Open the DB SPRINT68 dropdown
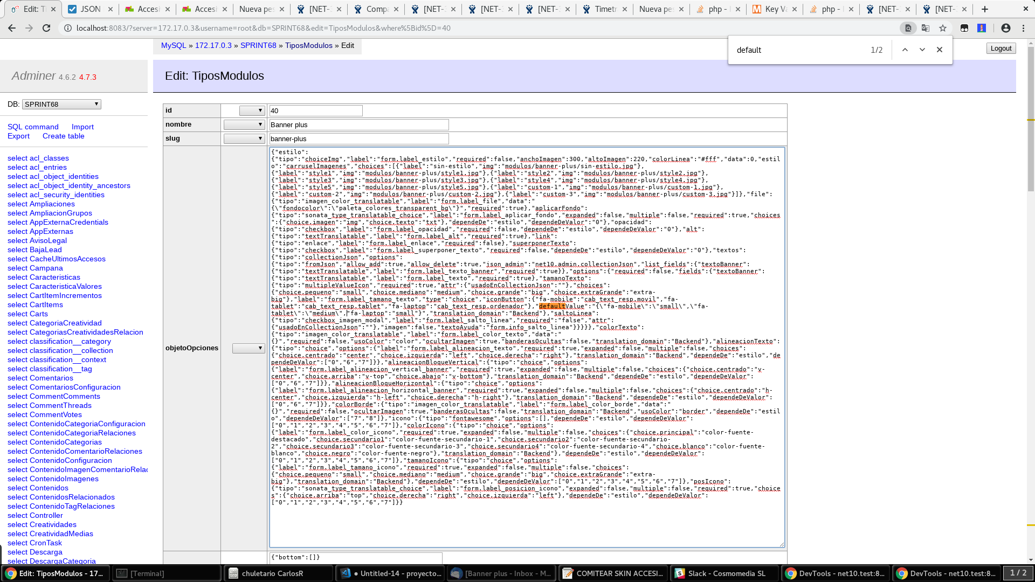 (61, 104)
